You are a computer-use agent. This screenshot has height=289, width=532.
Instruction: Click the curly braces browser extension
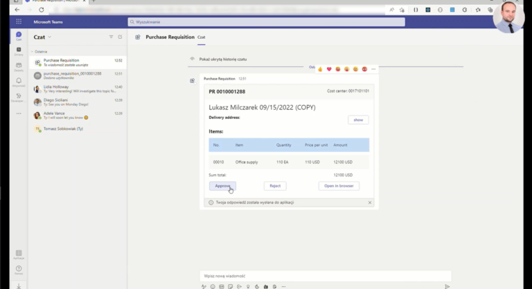click(x=416, y=10)
